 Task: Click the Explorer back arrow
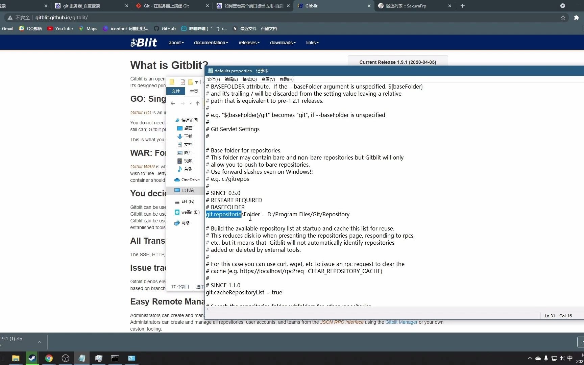click(x=173, y=103)
